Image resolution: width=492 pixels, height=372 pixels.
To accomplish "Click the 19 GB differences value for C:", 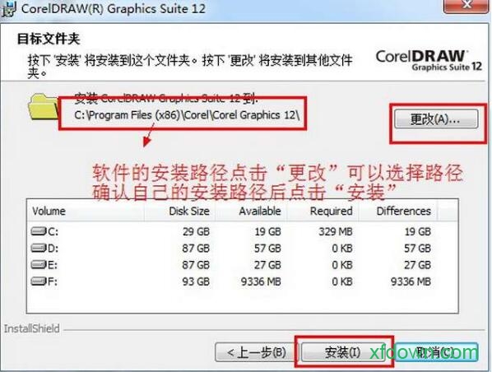I will (417, 231).
